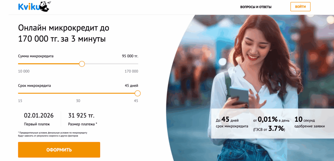Screen dimensions: 334x161
Task: Click the ВОЙТИ login button
Action: click(300, 6)
